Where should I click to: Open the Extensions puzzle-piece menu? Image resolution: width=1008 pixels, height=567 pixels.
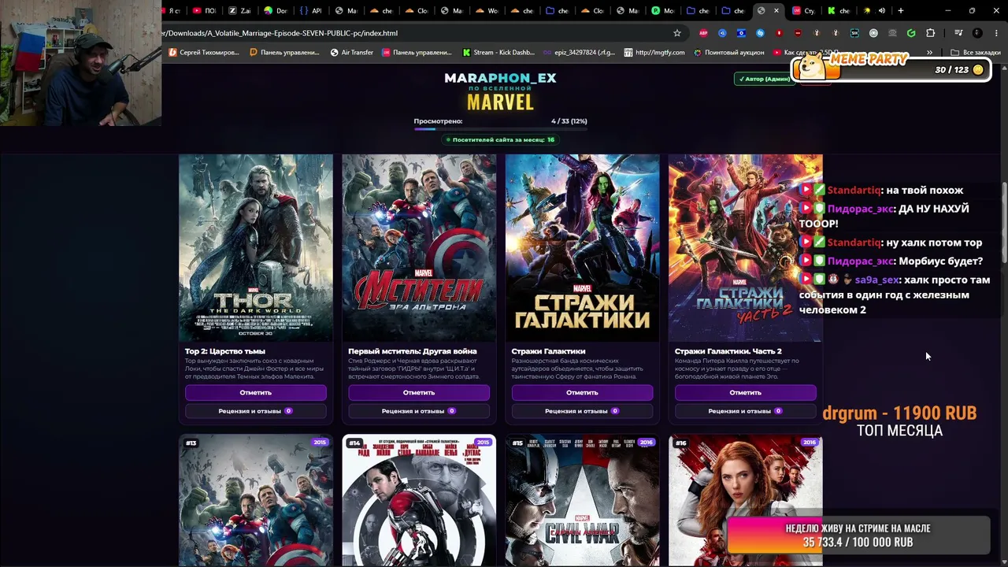click(x=930, y=33)
